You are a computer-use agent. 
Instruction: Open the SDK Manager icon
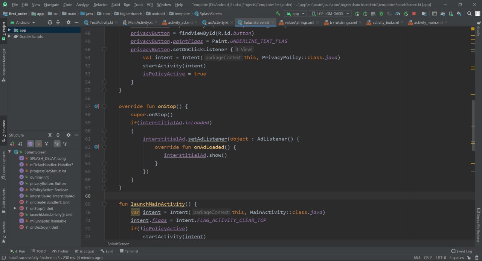point(459,14)
